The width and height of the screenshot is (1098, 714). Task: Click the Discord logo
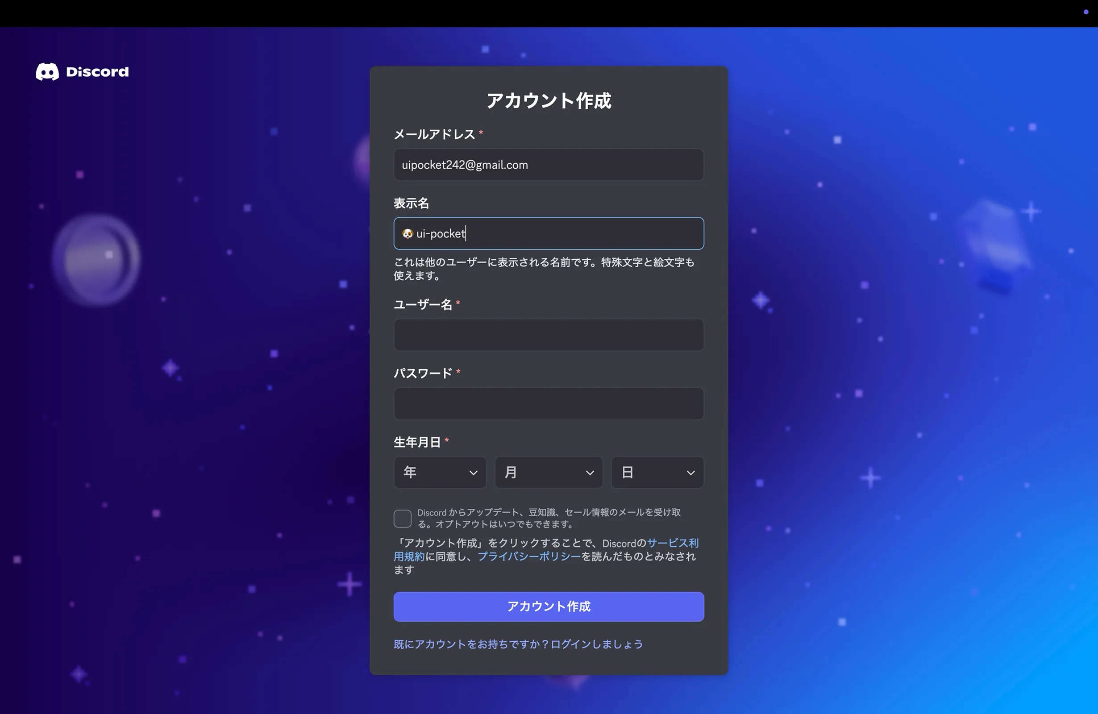82,72
